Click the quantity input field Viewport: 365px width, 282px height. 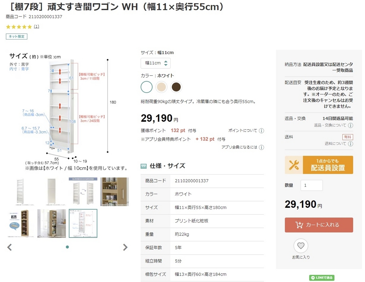pos(311,185)
